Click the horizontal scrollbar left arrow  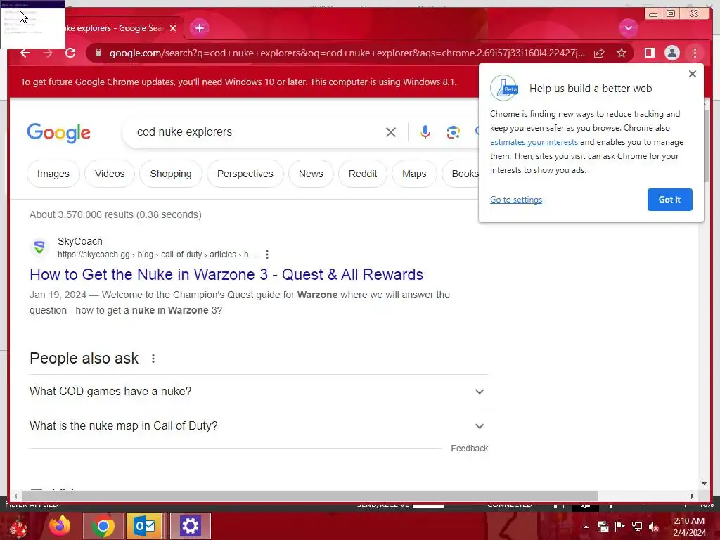click(x=15, y=496)
